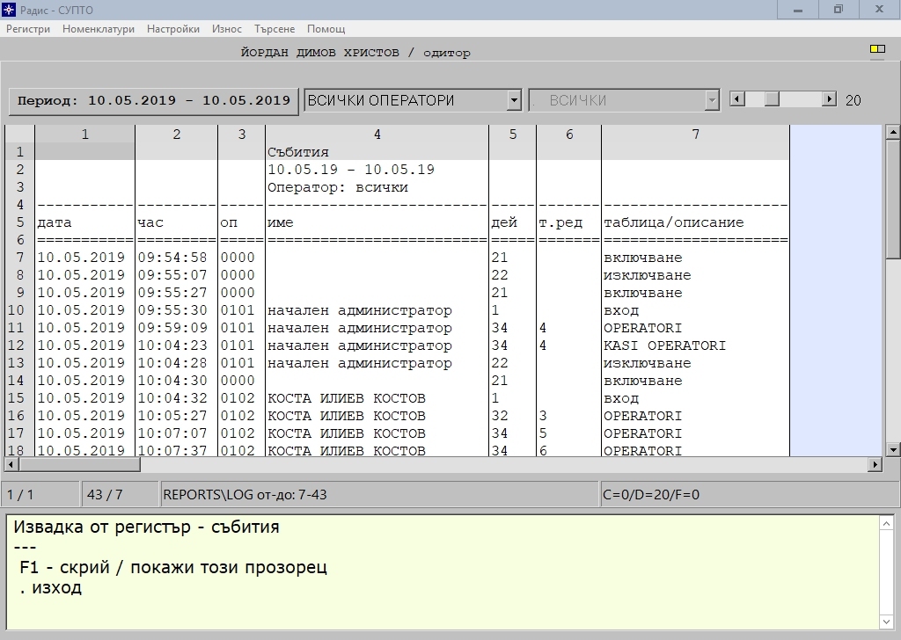Screen dimensions: 901x640
Task: Close the Радис window
Action: click(x=879, y=9)
